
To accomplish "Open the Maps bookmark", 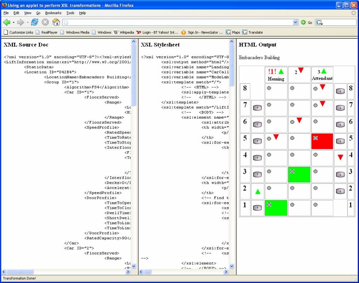I will 233,32.
